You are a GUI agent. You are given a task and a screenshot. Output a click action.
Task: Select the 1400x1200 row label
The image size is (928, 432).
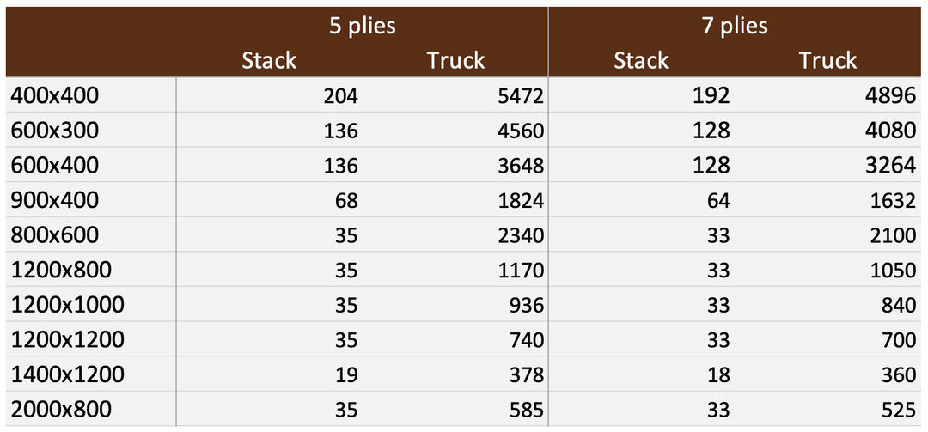pyautogui.click(x=67, y=374)
